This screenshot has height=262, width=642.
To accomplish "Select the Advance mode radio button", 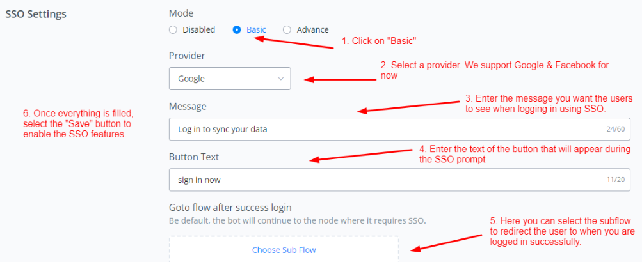I will pyautogui.click(x=287, y=29).
